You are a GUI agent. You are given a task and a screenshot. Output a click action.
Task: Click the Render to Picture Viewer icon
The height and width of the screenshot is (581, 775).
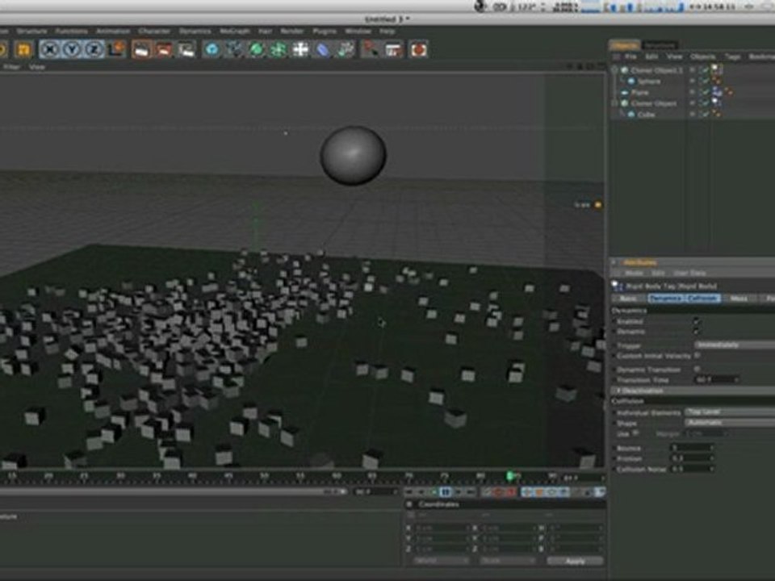[164, 49]
